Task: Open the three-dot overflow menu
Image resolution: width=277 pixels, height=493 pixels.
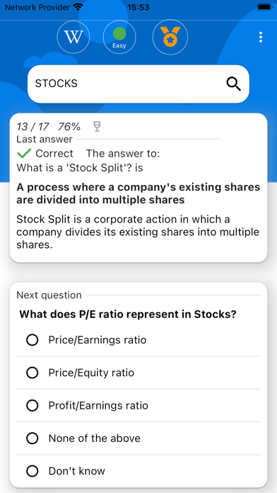Action: [x=260, y=37]
